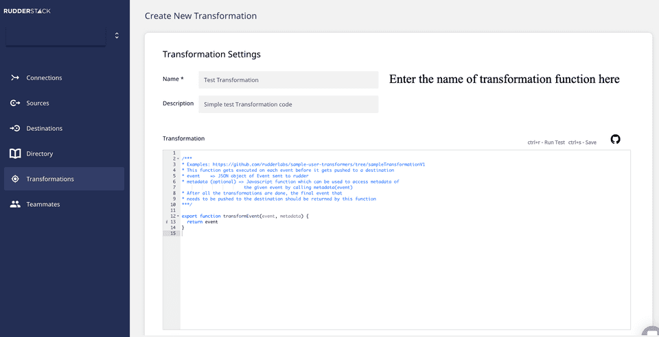Image resolution: width=659 pixels, height=337 pixels.
Task: Click the 'Transformation Settings' heading
Action: pos(211,54)
